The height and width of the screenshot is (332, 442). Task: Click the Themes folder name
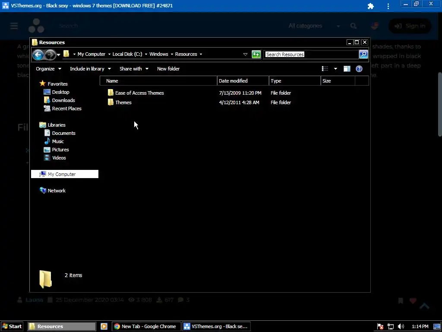click(123, 102)
